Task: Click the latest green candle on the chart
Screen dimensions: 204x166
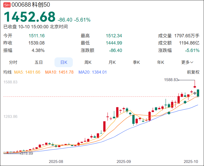Action: (198, 93)
